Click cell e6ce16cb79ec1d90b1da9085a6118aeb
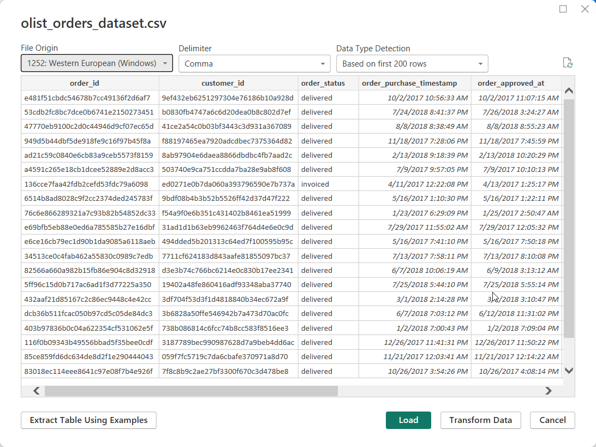The width and height of the screenshot is (596, 447). pos(90,241)
